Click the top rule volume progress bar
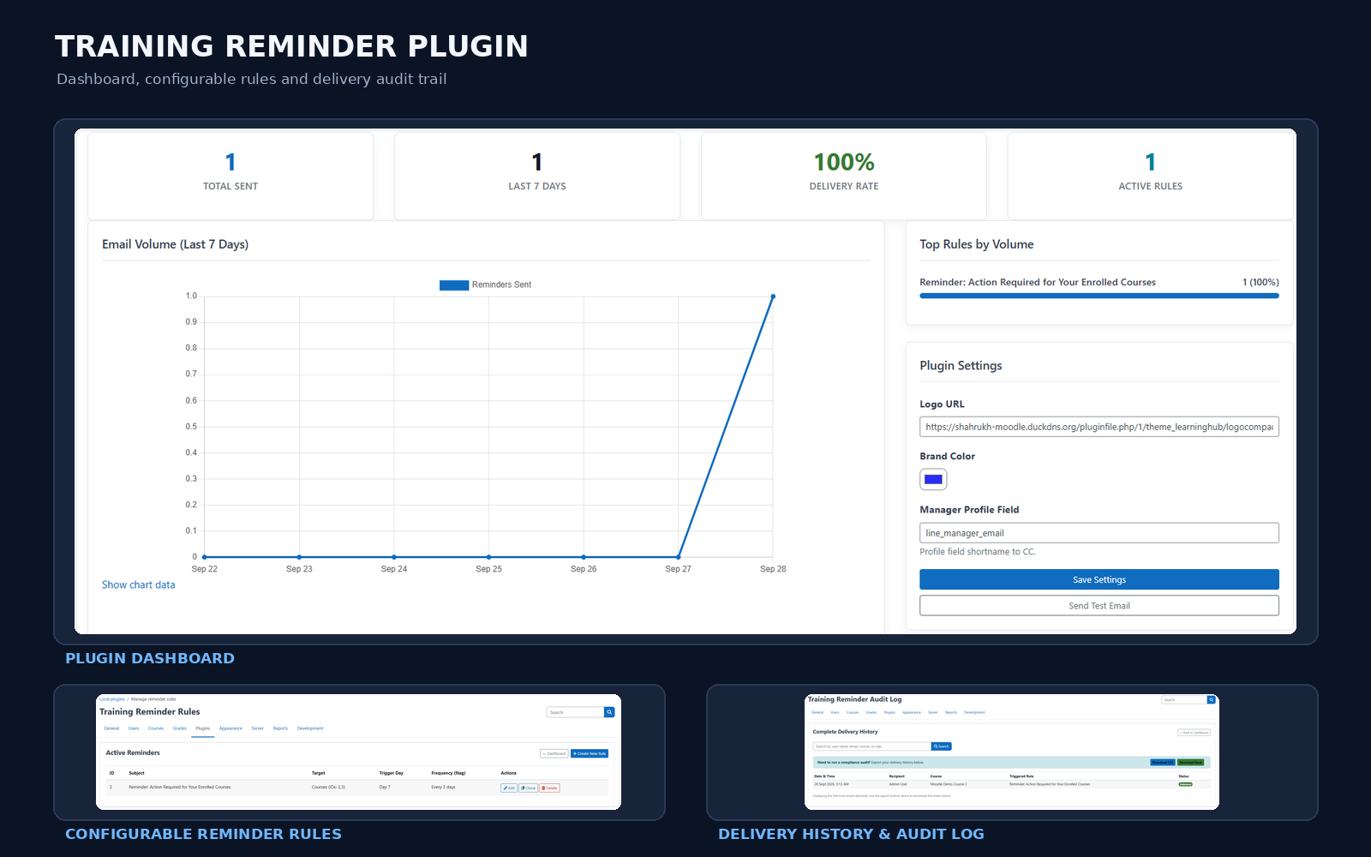 pos(1099,296)
